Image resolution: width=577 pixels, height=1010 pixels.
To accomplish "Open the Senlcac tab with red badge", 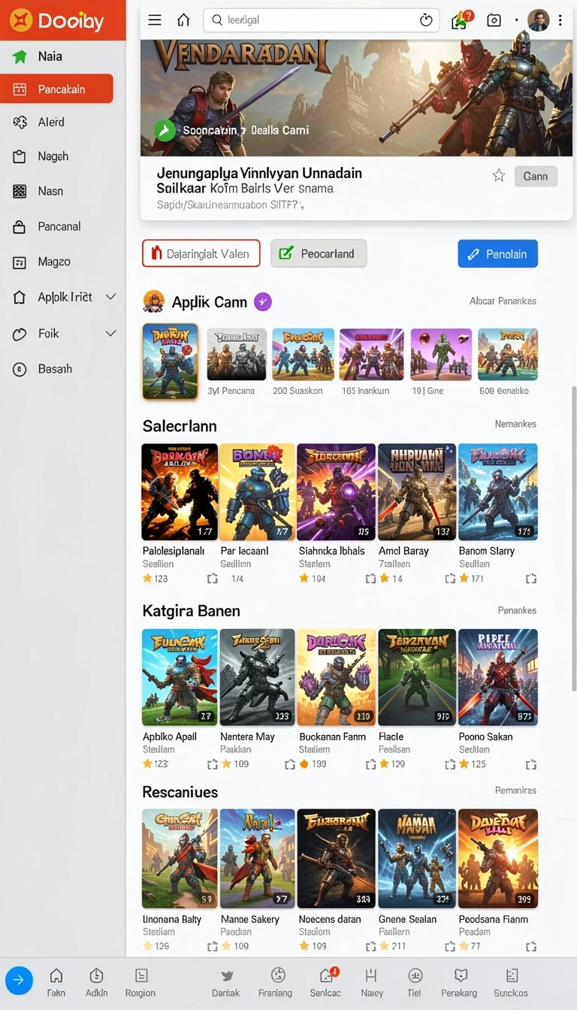I will pos(325,982).
